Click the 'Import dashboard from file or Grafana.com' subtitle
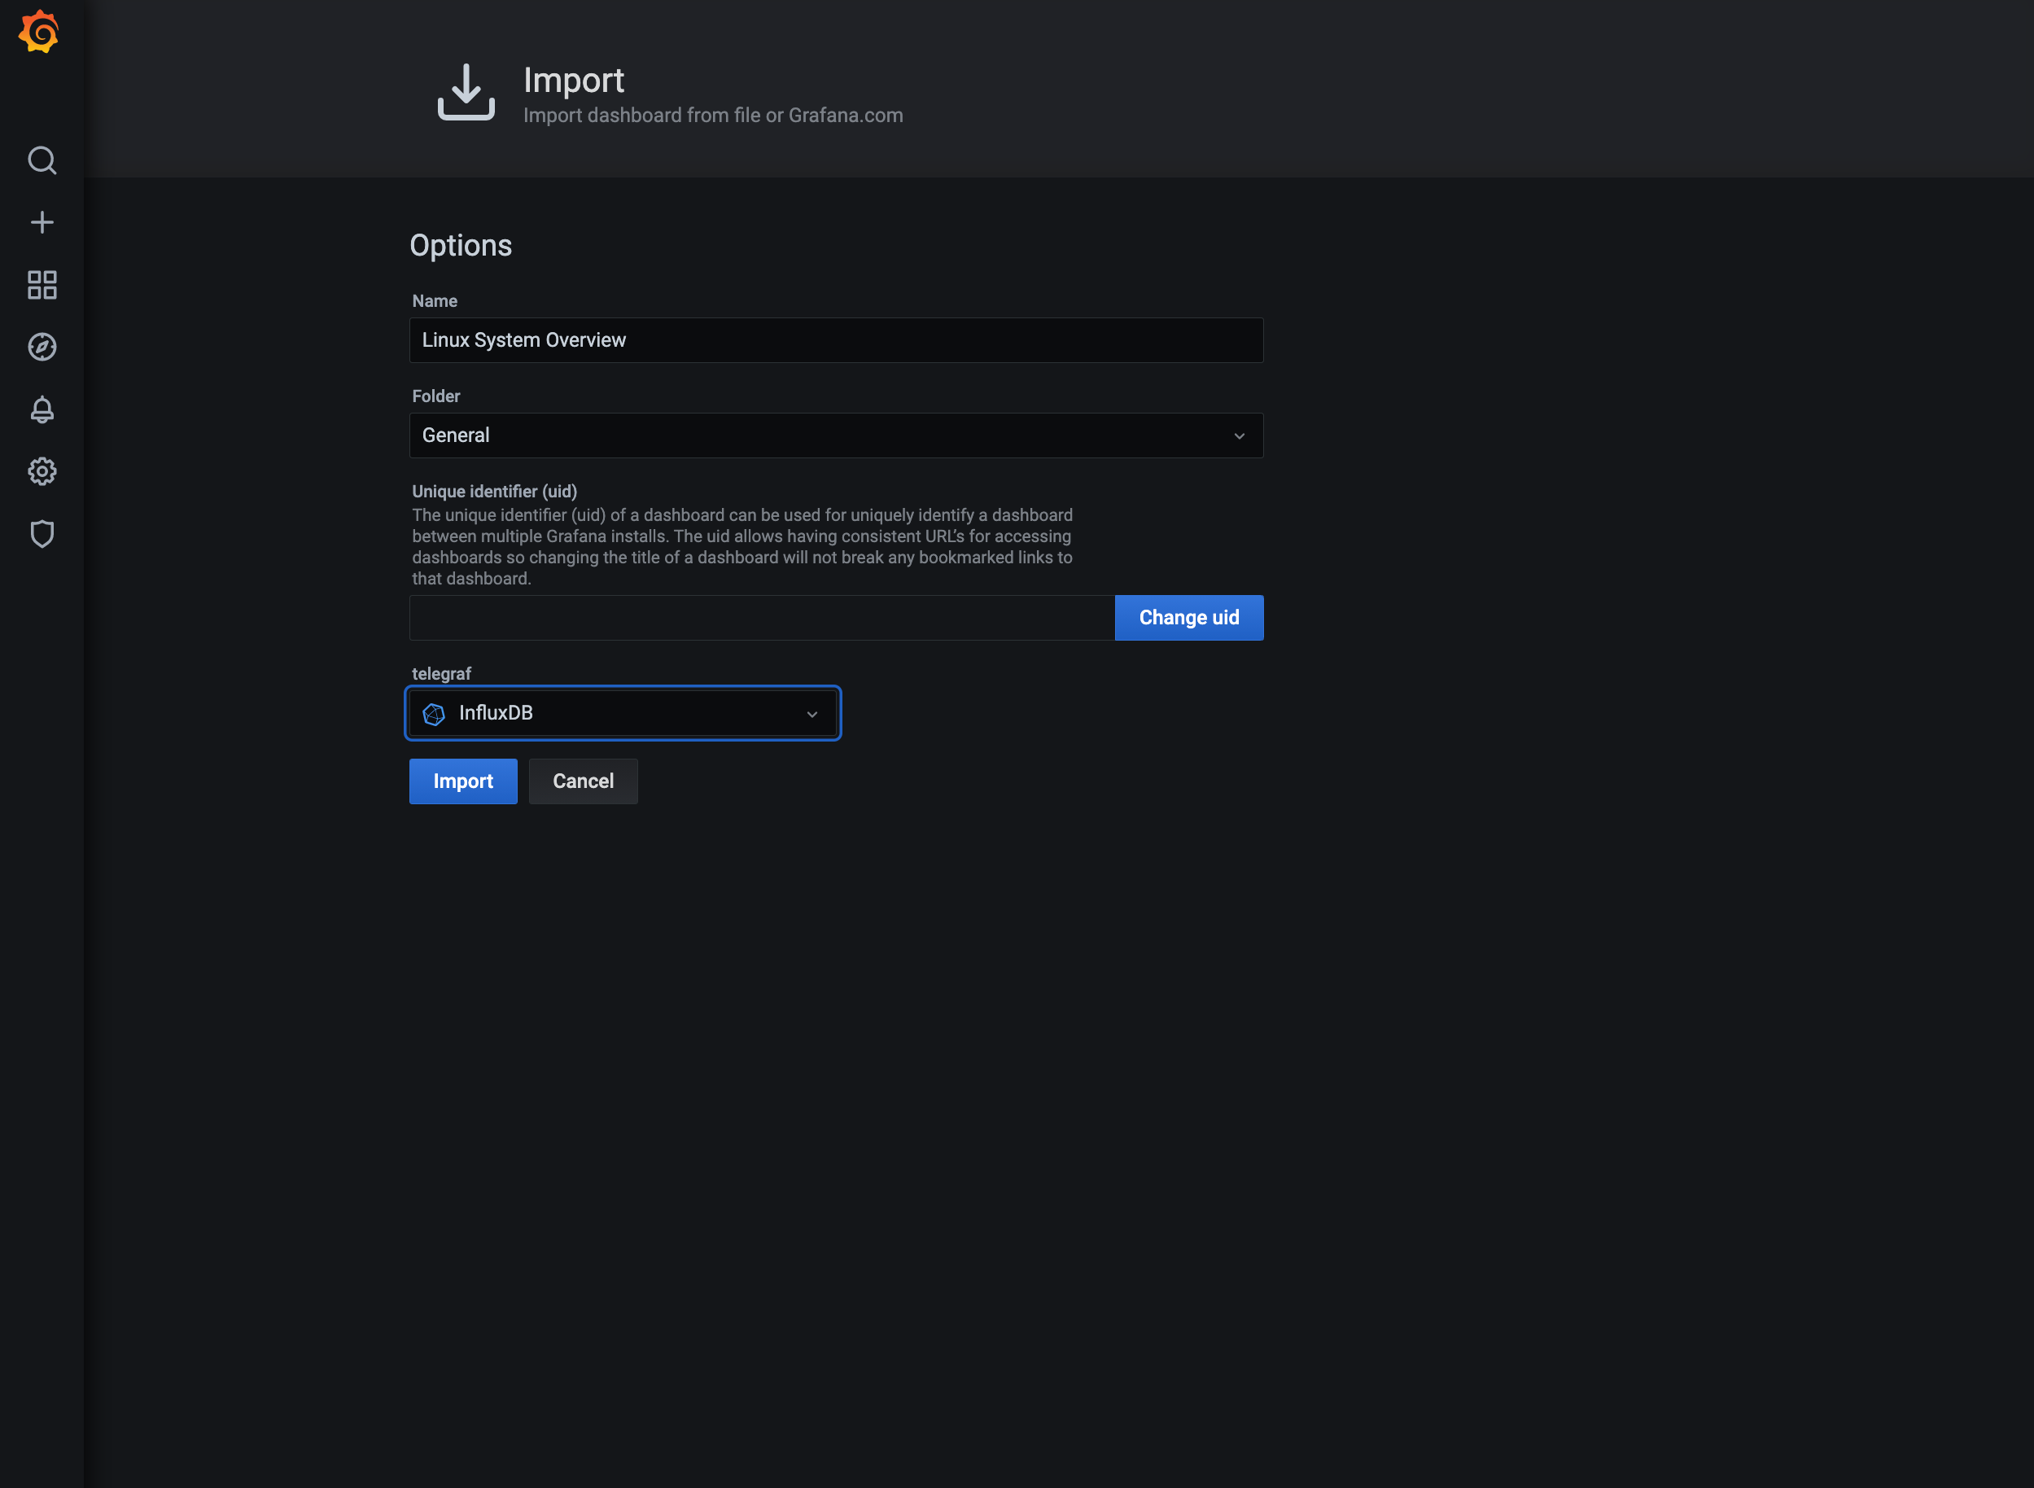 (713, 116)
